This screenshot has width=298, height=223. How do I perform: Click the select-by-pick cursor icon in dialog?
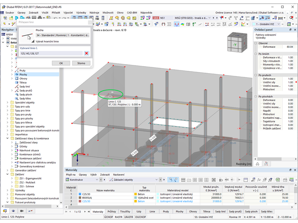[x=27, y=36]
